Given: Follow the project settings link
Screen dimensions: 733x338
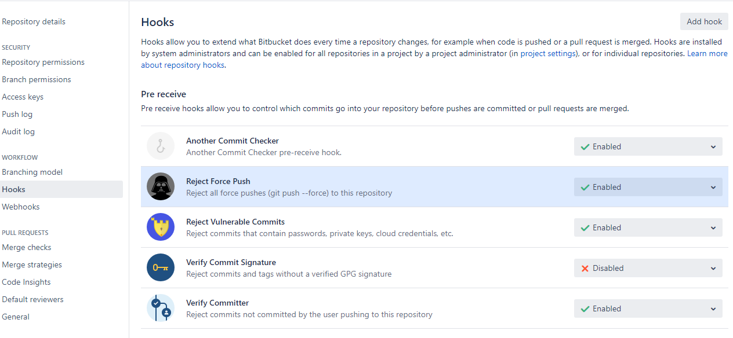Looking at the screenshot, I should [x=548, y=53].
